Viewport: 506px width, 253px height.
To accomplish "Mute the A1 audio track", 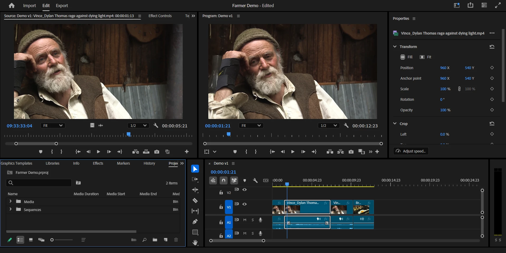I will point(245,220).
